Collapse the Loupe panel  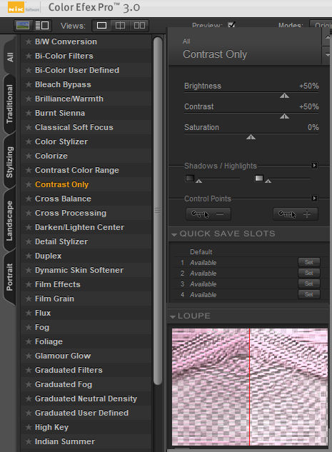click(x=173, y=316)
